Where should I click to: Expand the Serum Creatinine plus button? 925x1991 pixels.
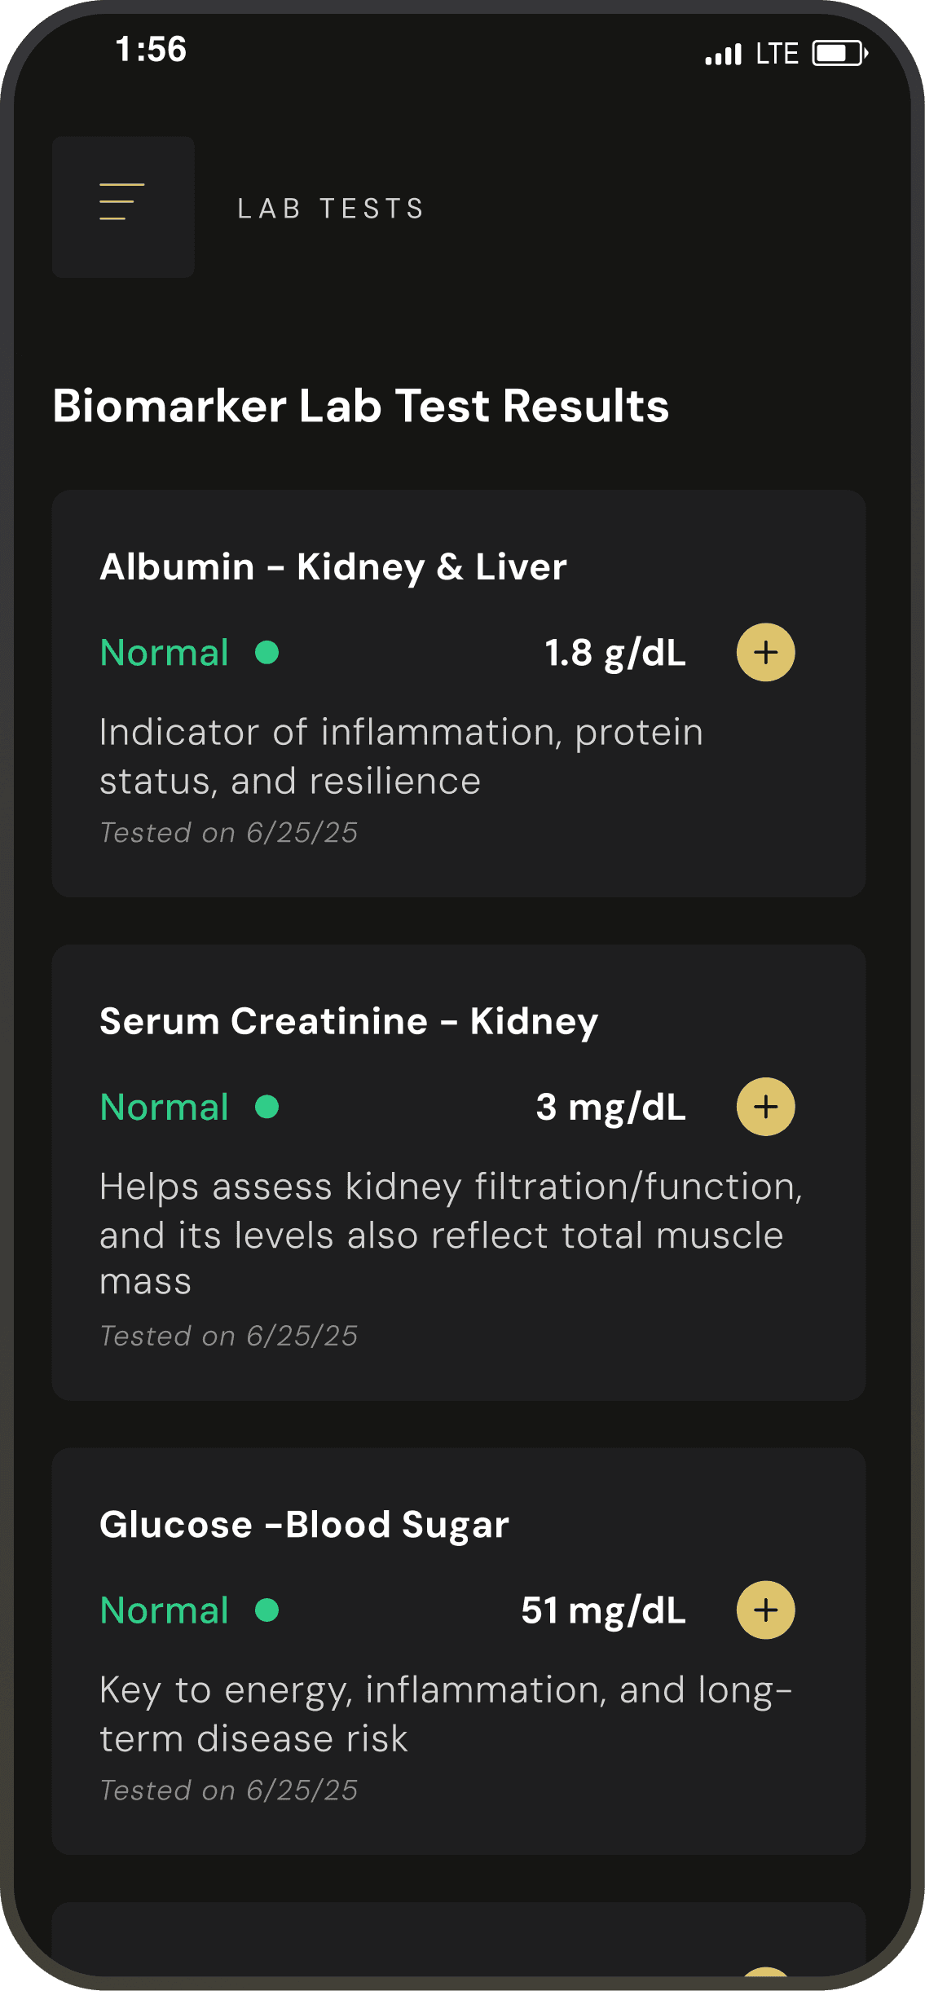pos(765,1107)
